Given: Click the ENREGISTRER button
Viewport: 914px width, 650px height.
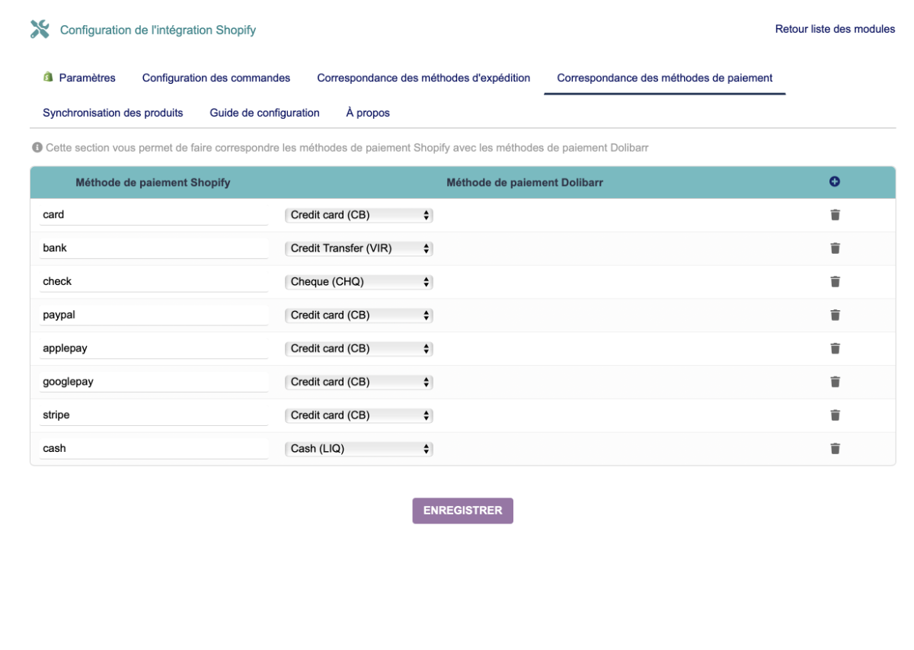Looking at the screenshot, I should pyautogui.click(x=462, y=511).
